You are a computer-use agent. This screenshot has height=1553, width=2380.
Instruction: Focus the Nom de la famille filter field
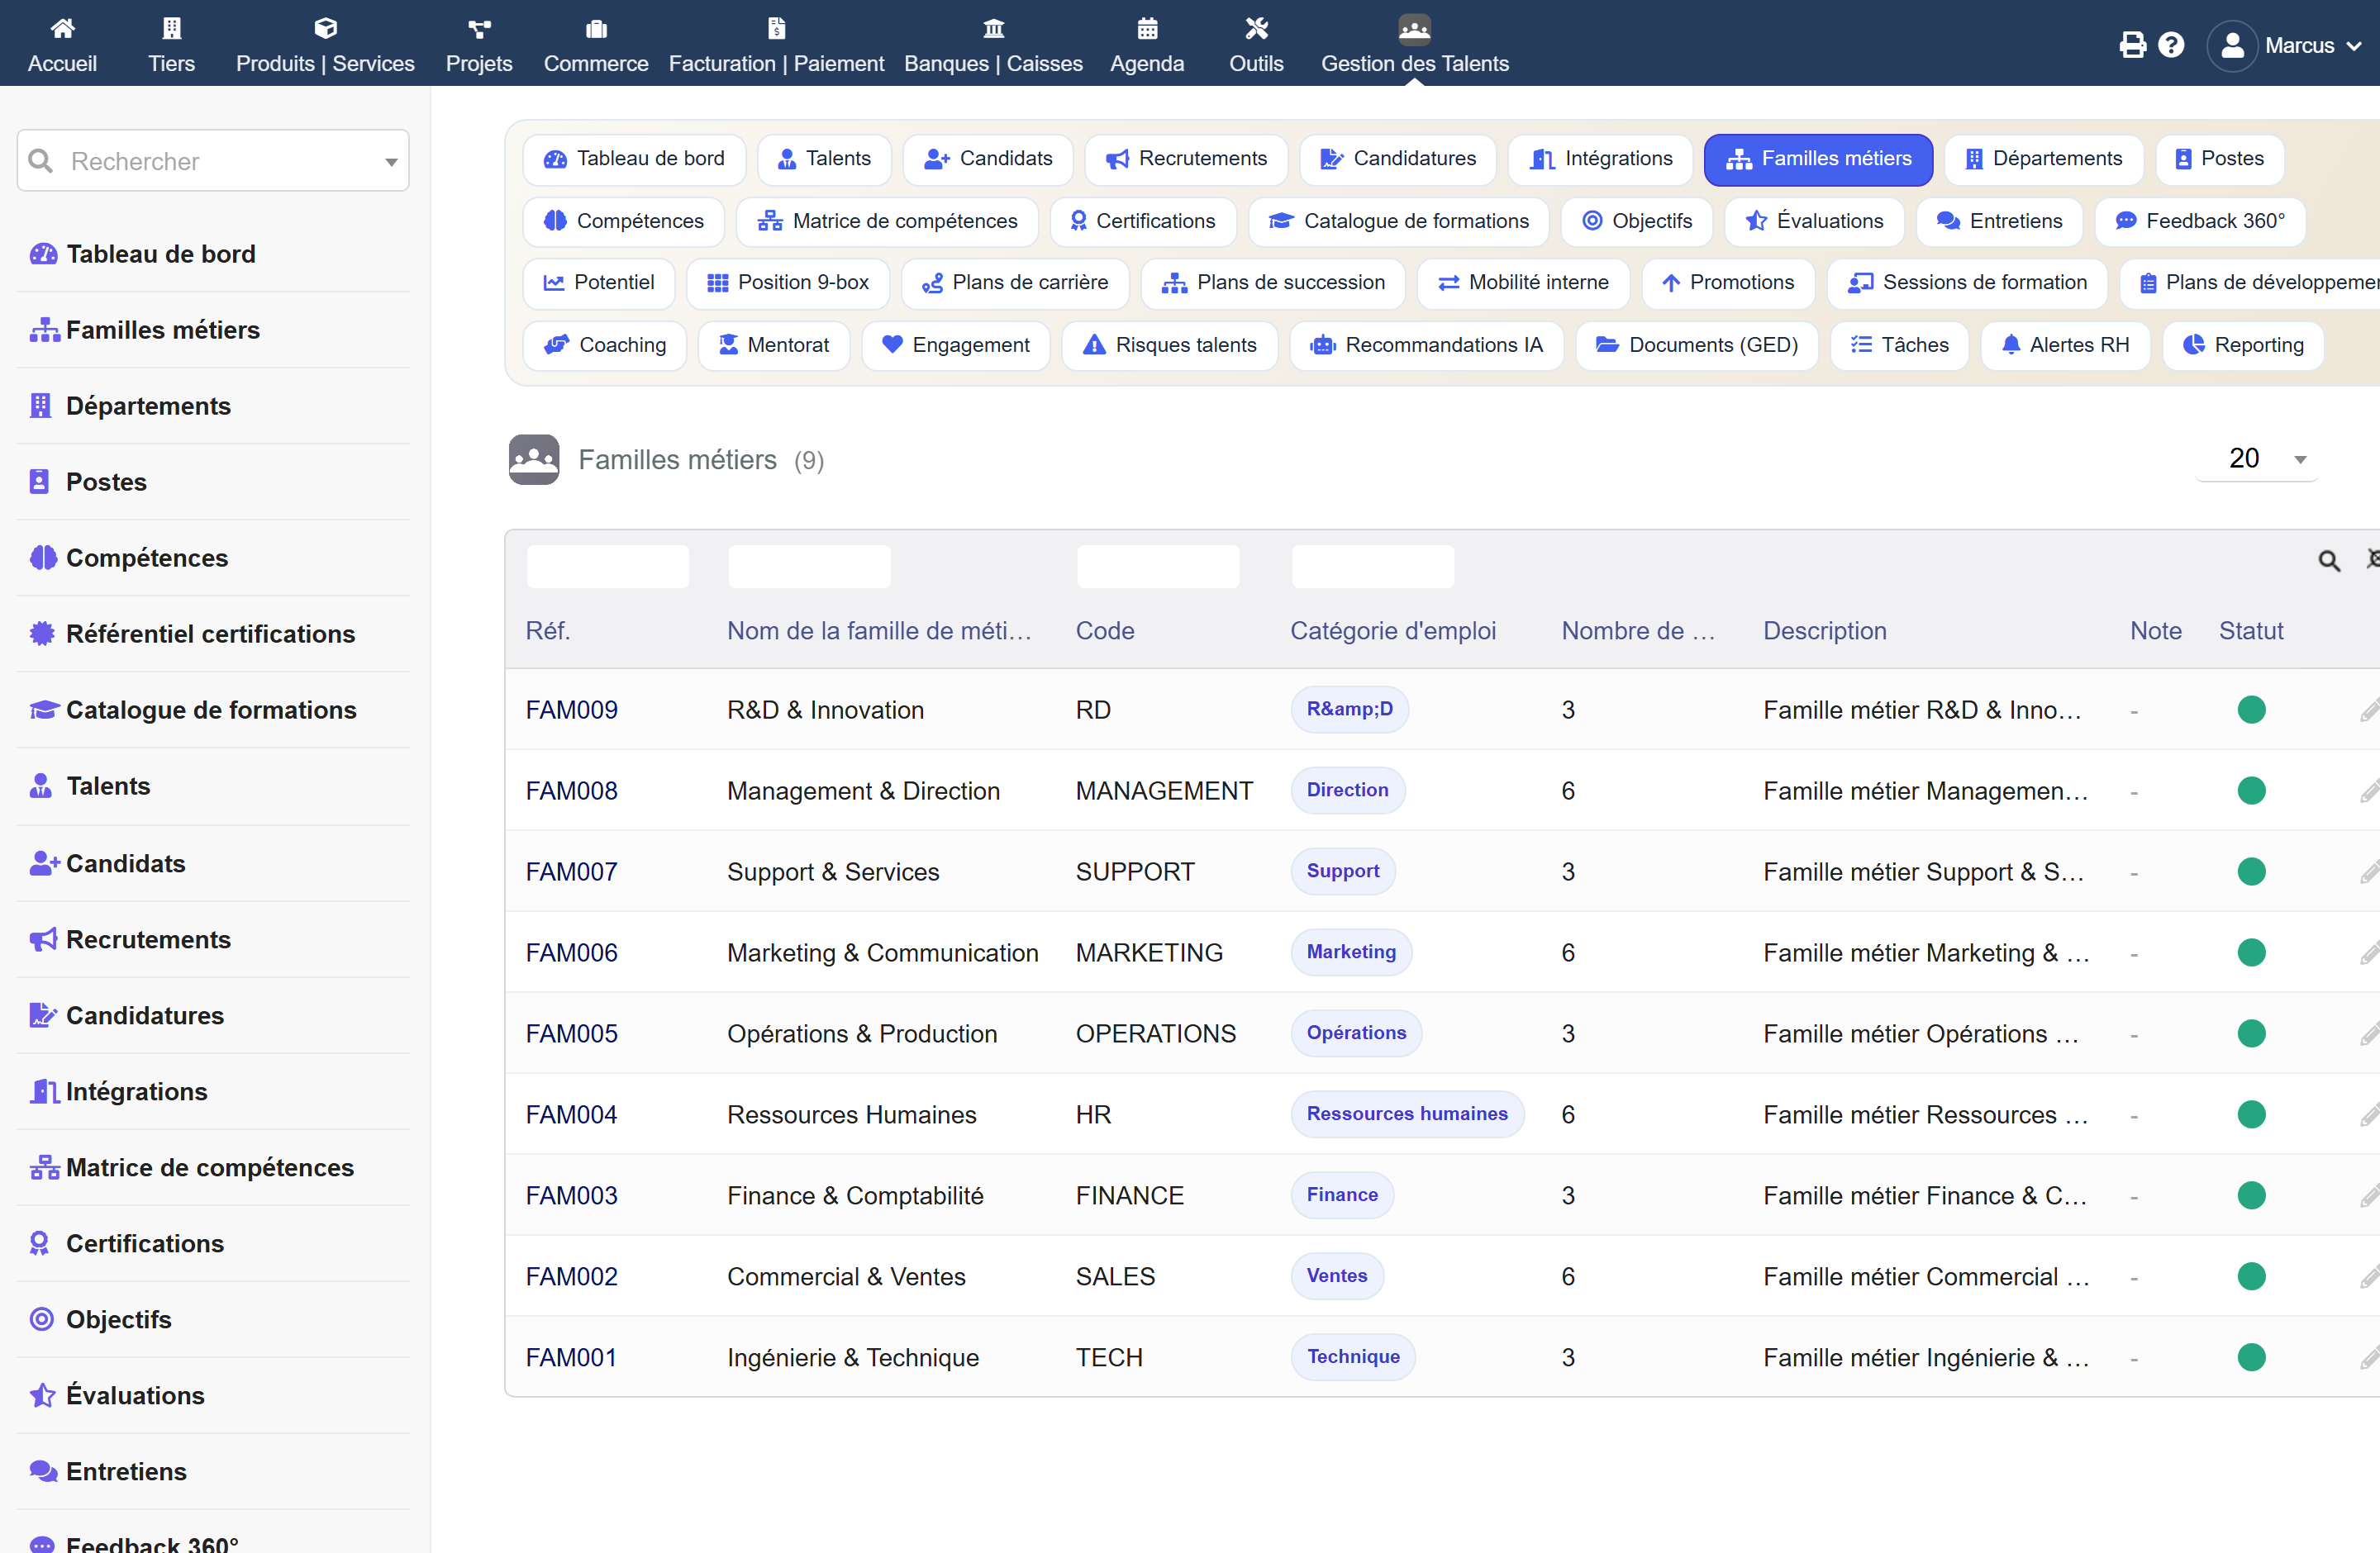pyautogui.click(x=809, y=567)
